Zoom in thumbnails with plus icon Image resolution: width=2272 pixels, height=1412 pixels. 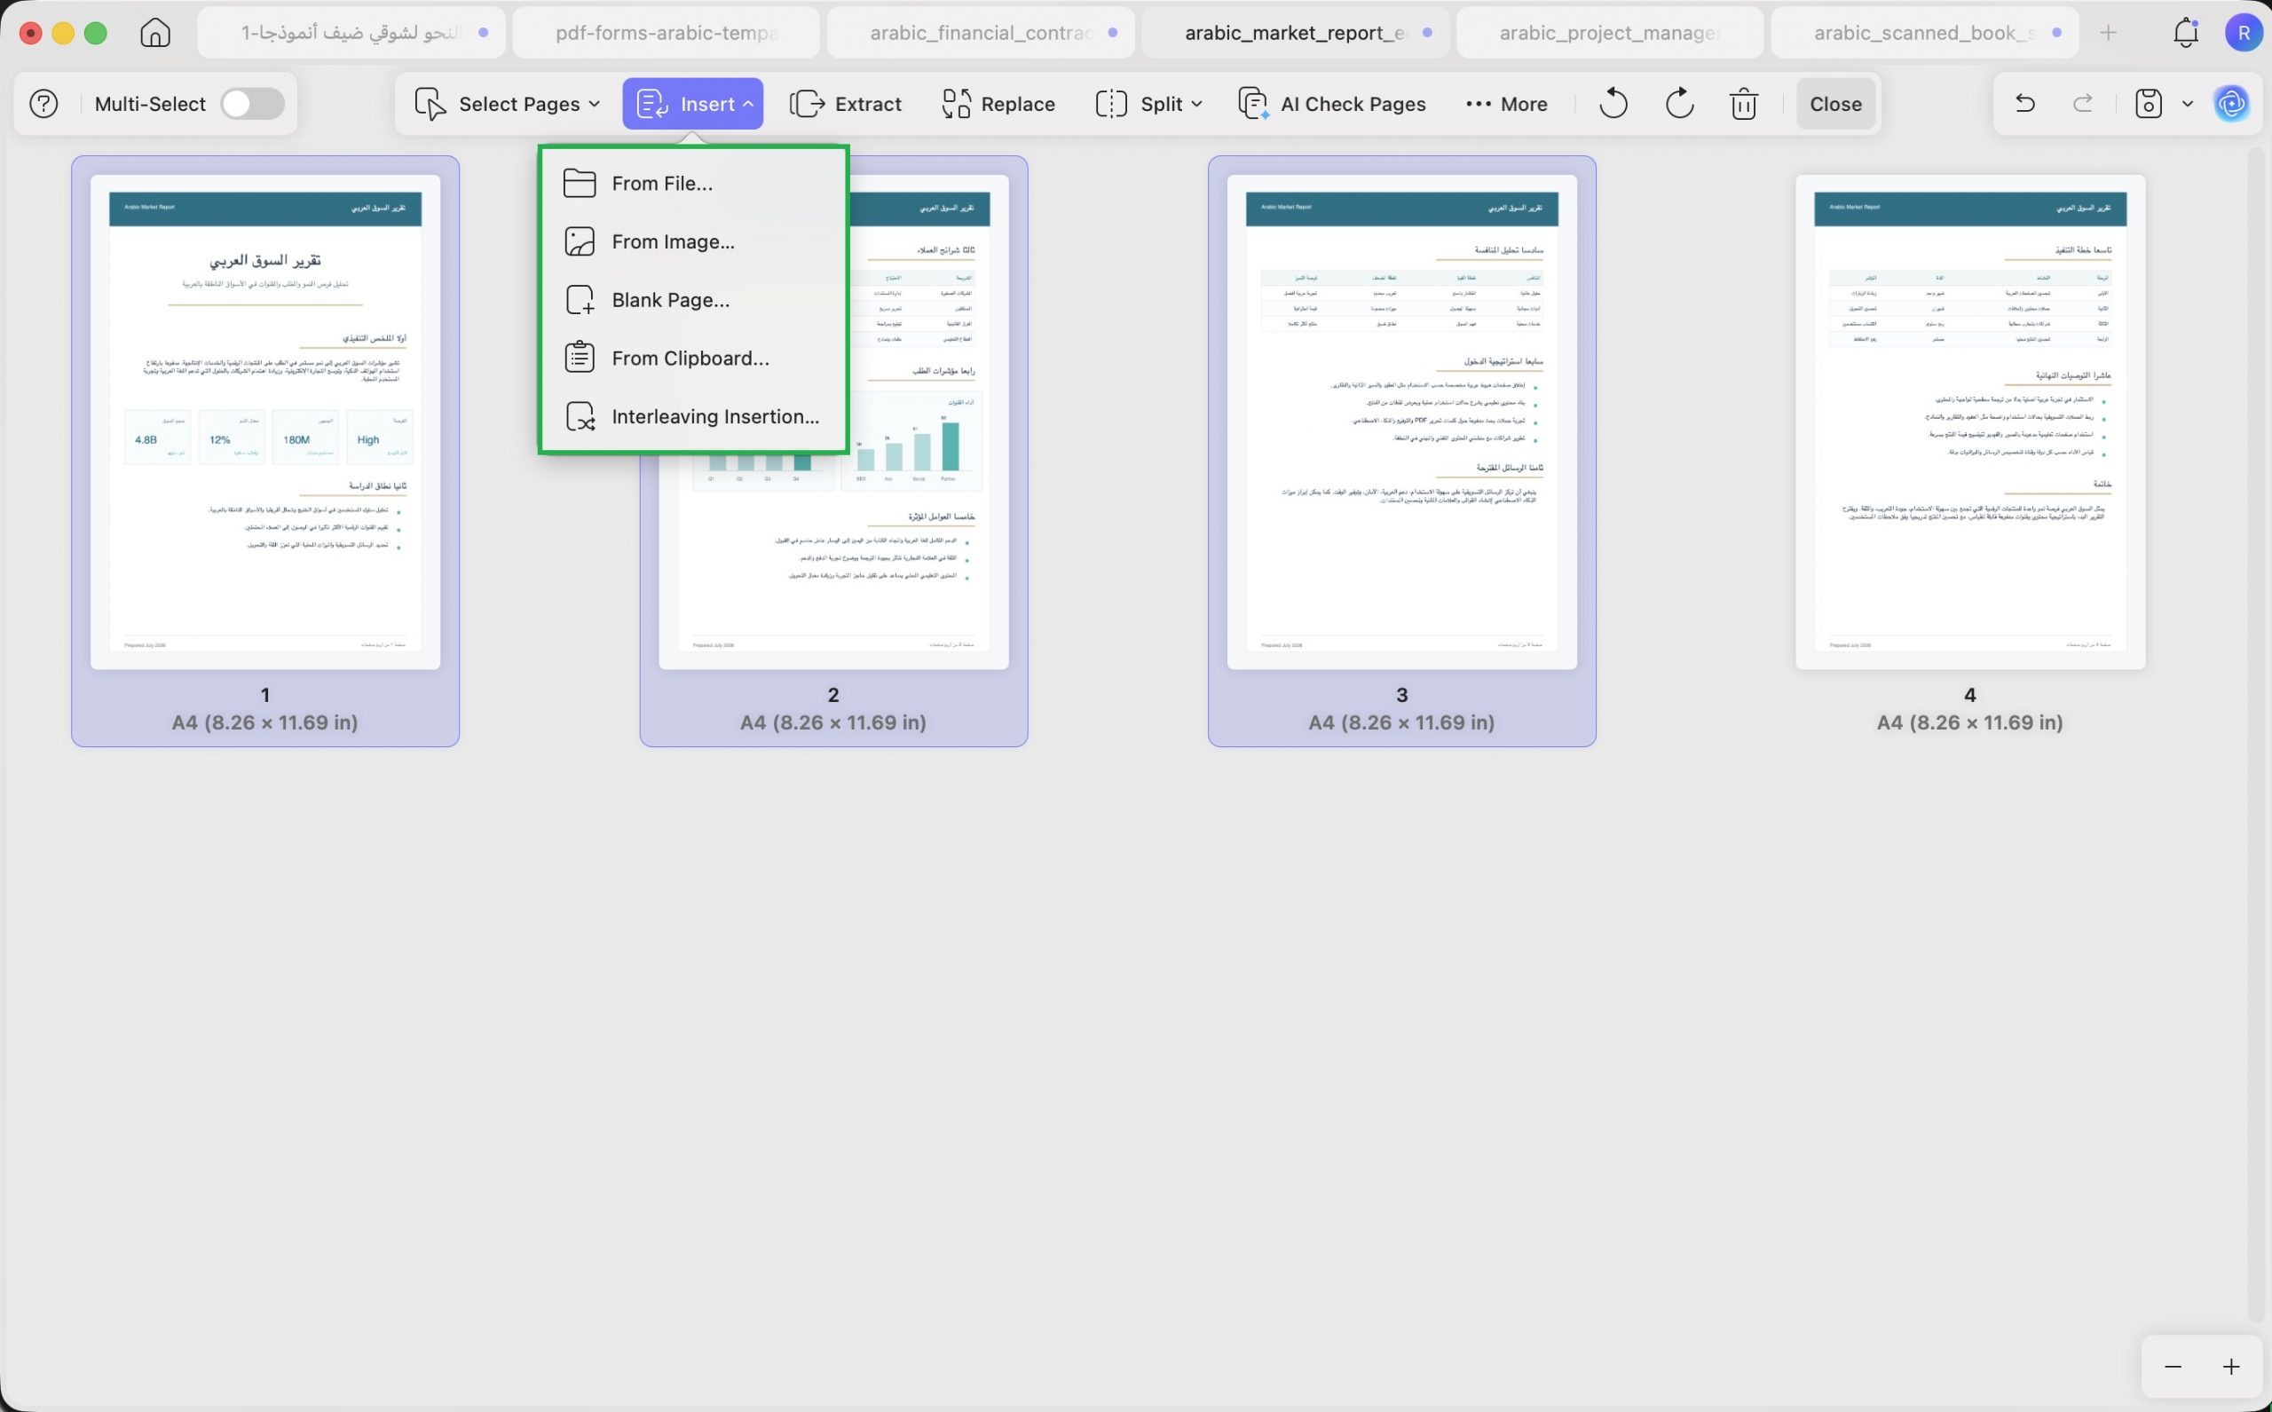(2231, 1367)
